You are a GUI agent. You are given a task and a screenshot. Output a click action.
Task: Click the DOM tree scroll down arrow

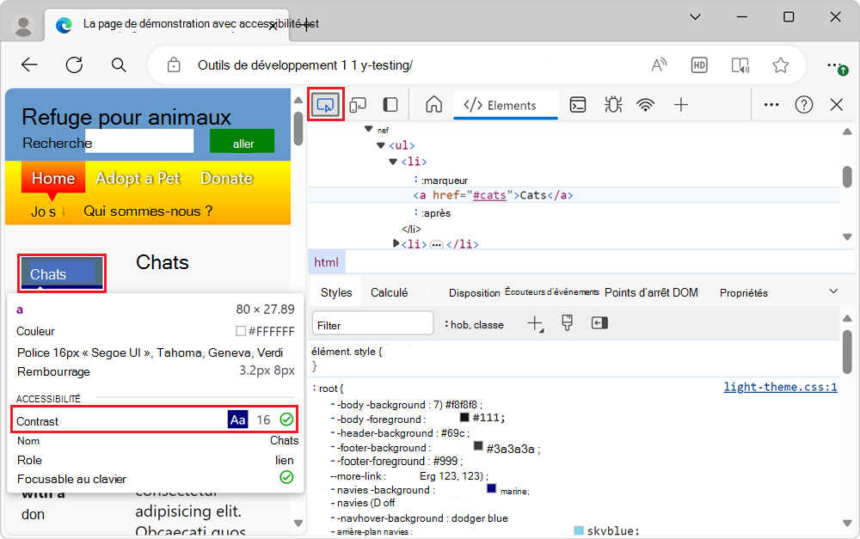[847, 237]
